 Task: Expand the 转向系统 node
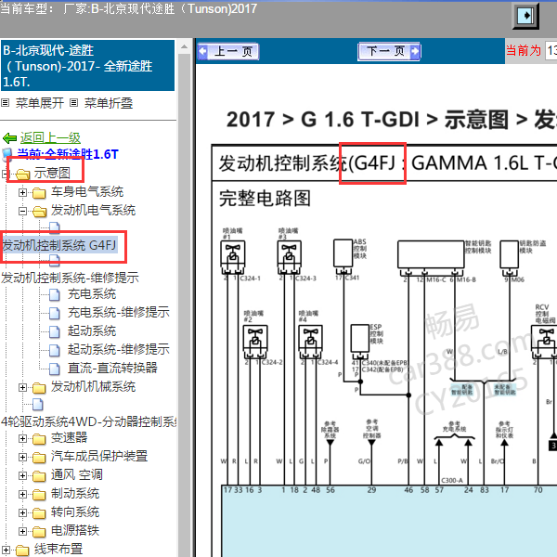point(22,513)
